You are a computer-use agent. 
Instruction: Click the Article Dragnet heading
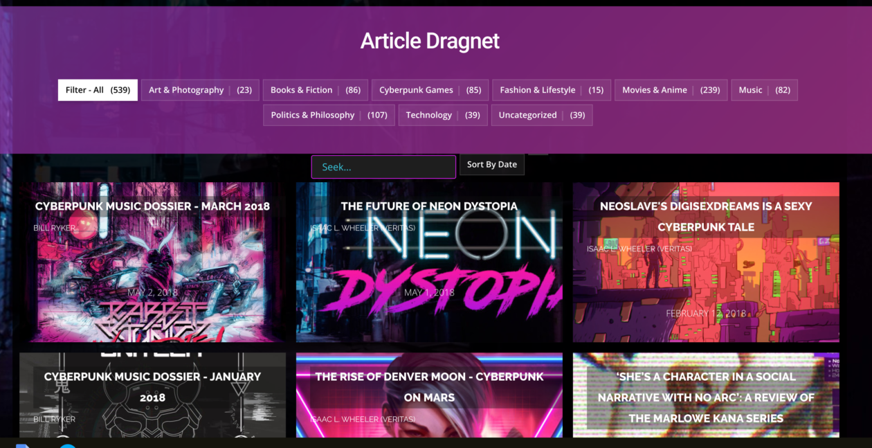click(430, 41)
